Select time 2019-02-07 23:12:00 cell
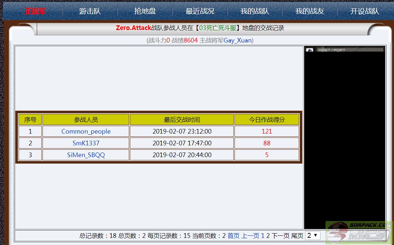 (182, 131)
